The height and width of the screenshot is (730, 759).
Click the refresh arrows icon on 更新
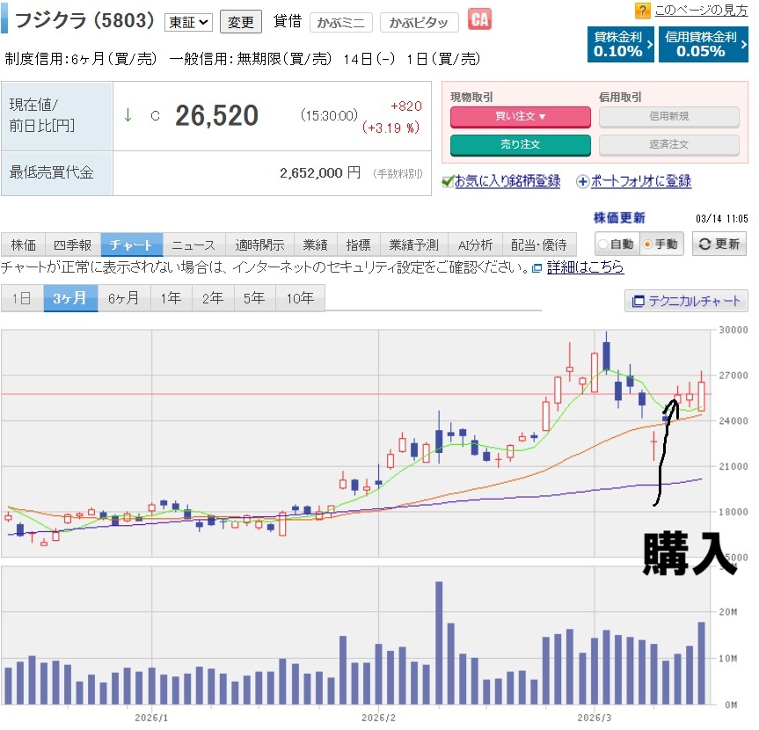pos(705,245)
